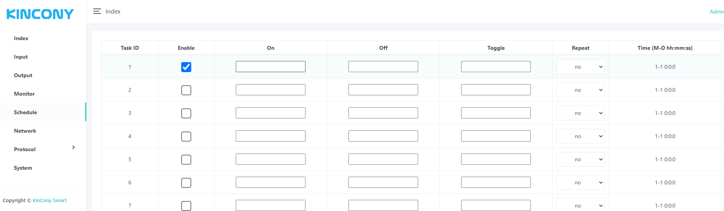Open the Network page in sidebar
The height and width of the screenshot is (211, 724).
click(x=25, y=131)
